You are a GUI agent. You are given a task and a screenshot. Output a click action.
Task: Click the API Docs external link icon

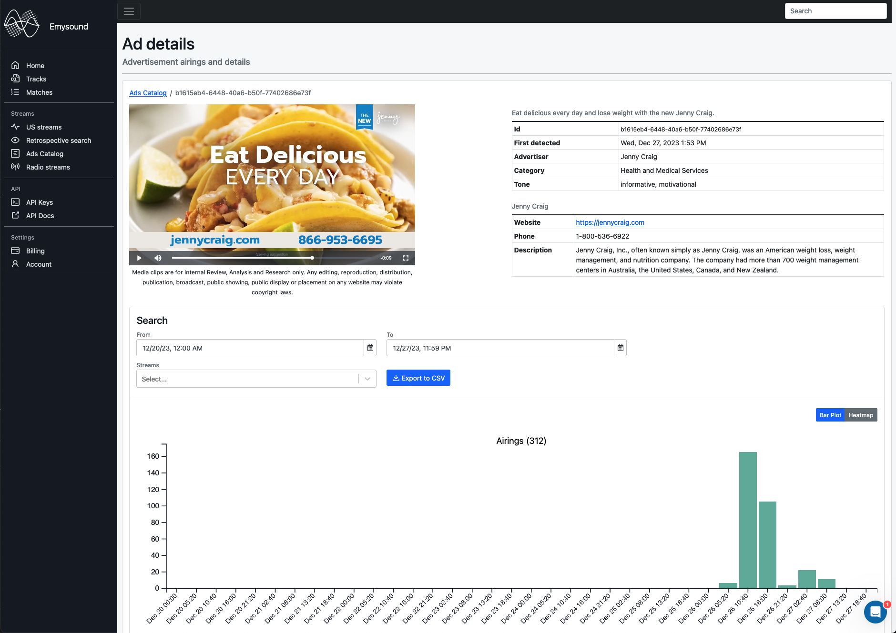(15, 215)
